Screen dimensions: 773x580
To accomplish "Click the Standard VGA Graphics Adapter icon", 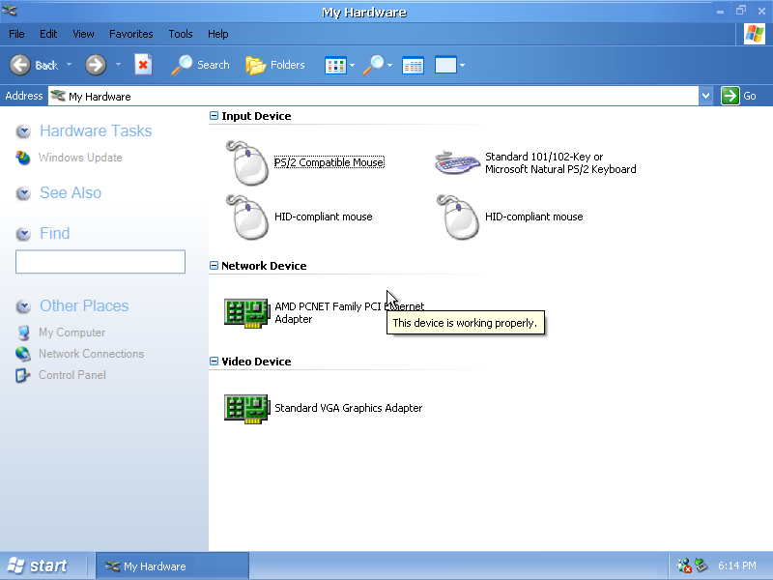I will [x=246, y=408].
